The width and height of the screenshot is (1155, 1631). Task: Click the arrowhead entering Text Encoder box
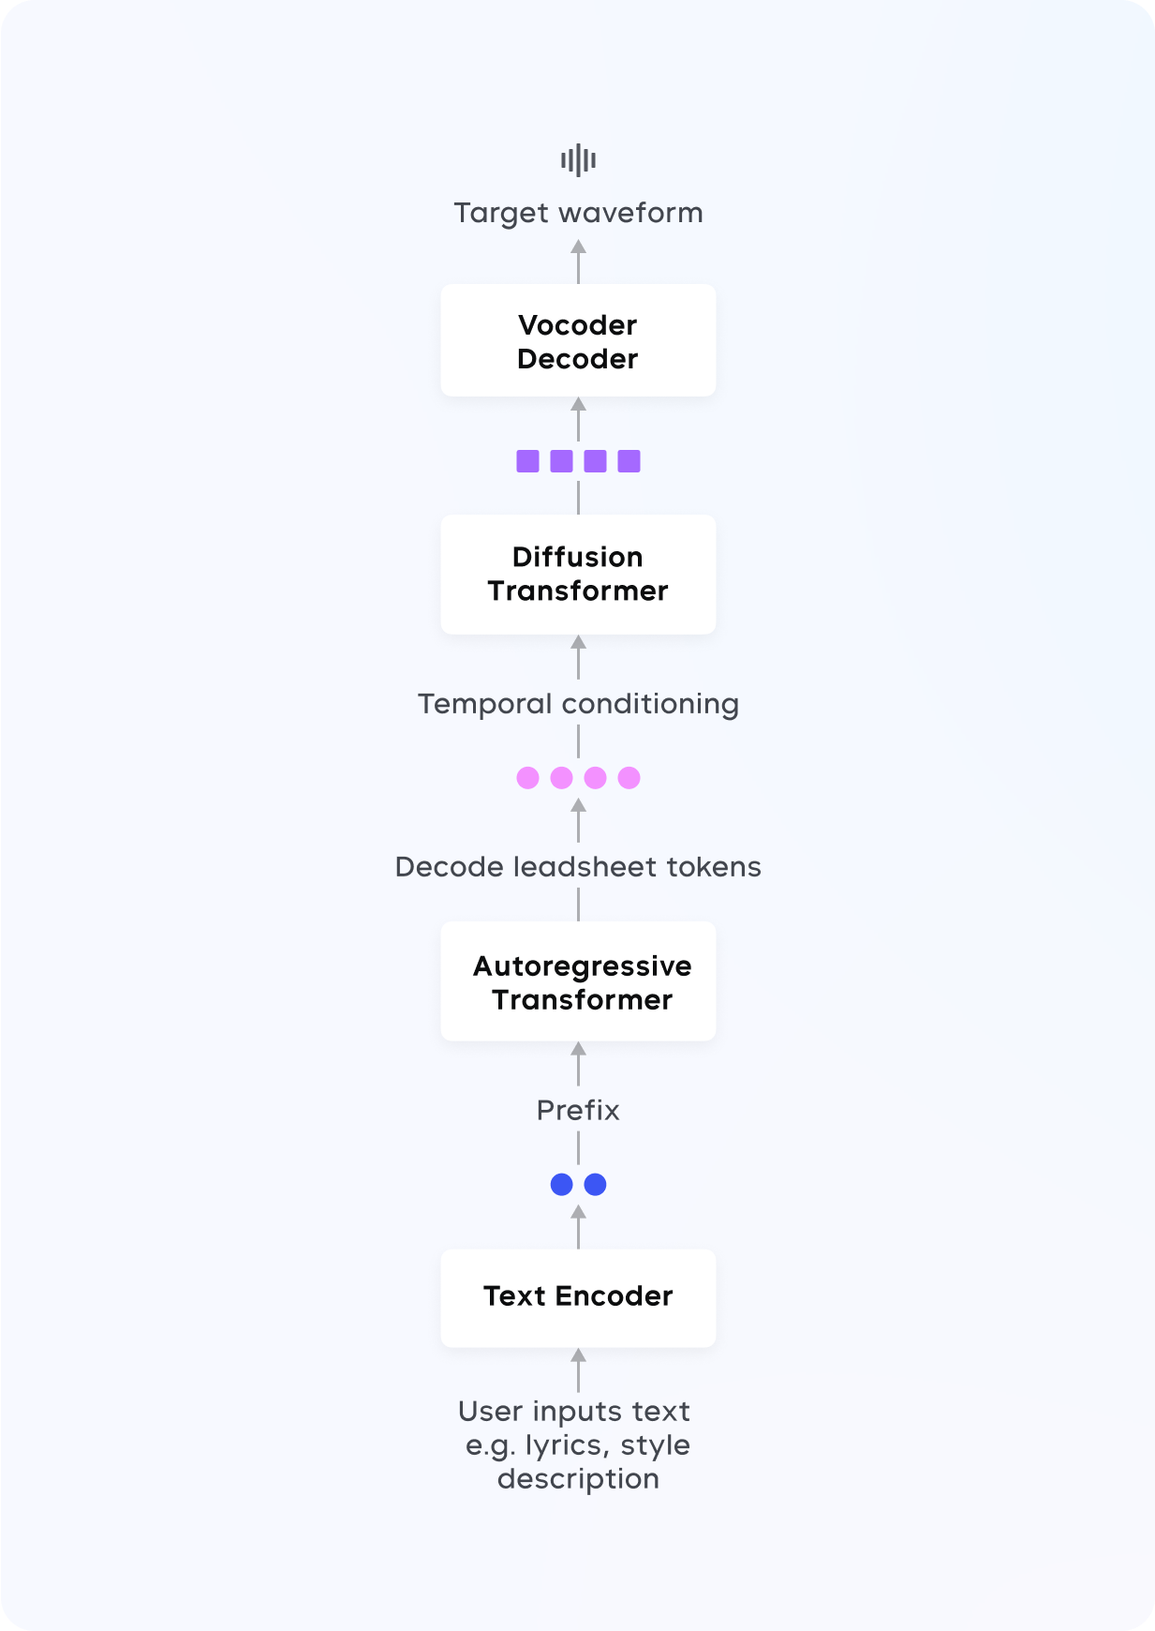coord(578,1355)
